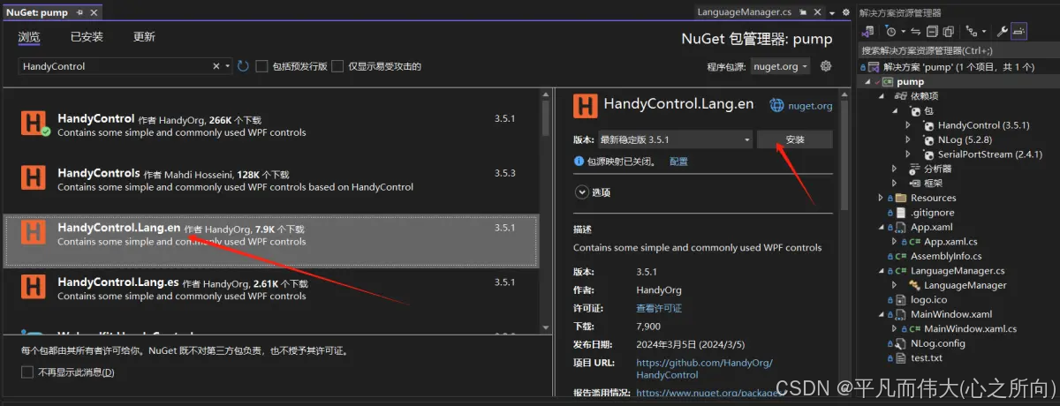The width and height of the screenshot is (1060, 406).
Task: Open the view license (查看许可证) link
Action: (659, 308)
